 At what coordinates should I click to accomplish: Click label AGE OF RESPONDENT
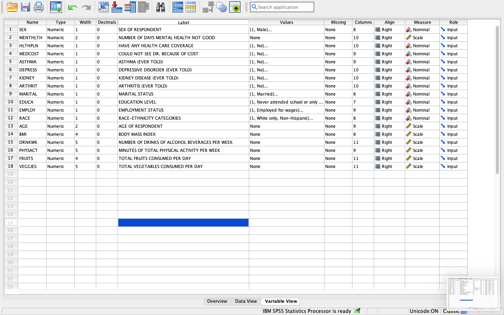140,126
